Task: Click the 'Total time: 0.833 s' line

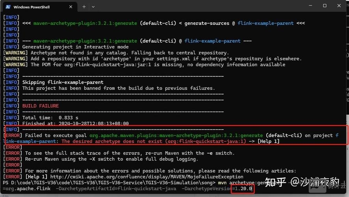Action: coord(50,118)
